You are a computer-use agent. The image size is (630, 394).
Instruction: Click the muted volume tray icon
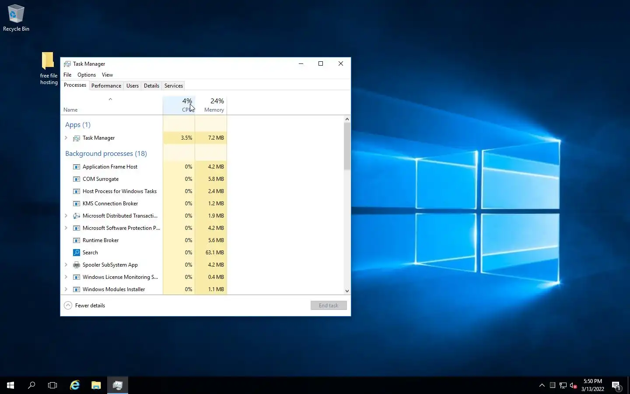tap(574, 386)
